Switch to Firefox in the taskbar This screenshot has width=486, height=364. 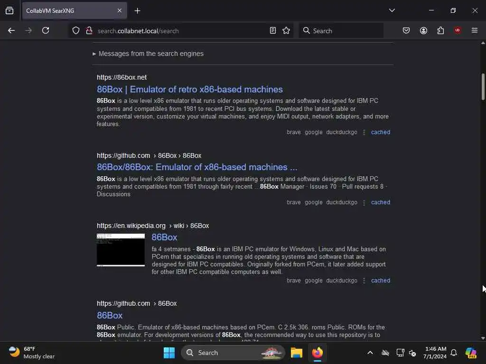[318, 353]
